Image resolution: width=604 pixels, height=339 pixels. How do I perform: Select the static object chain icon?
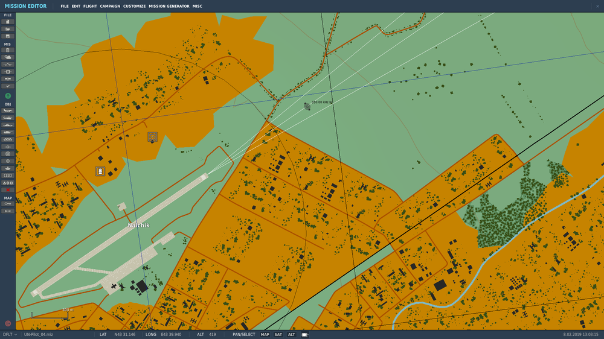(x=8, y=139)
